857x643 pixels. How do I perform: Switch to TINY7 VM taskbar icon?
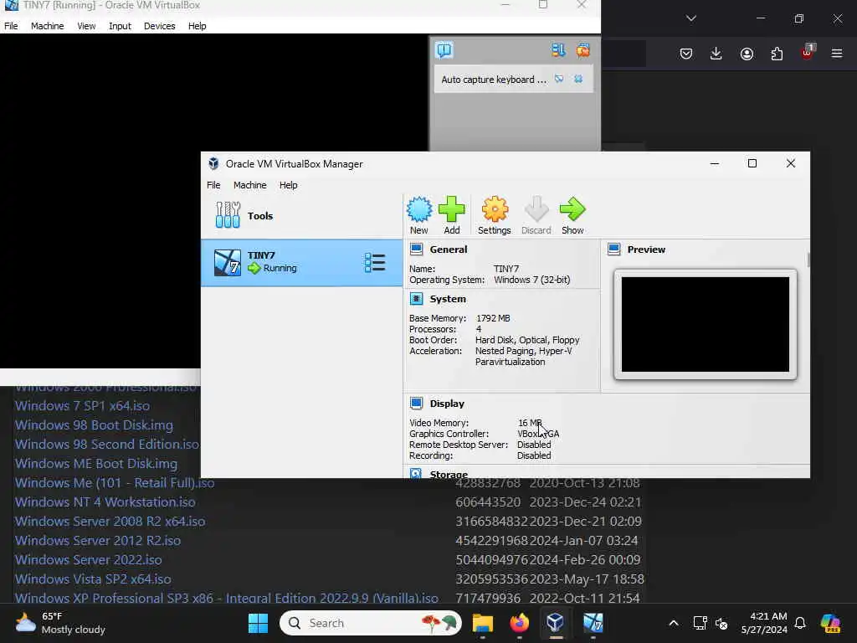pyautogui.click(x=593, y=623)
